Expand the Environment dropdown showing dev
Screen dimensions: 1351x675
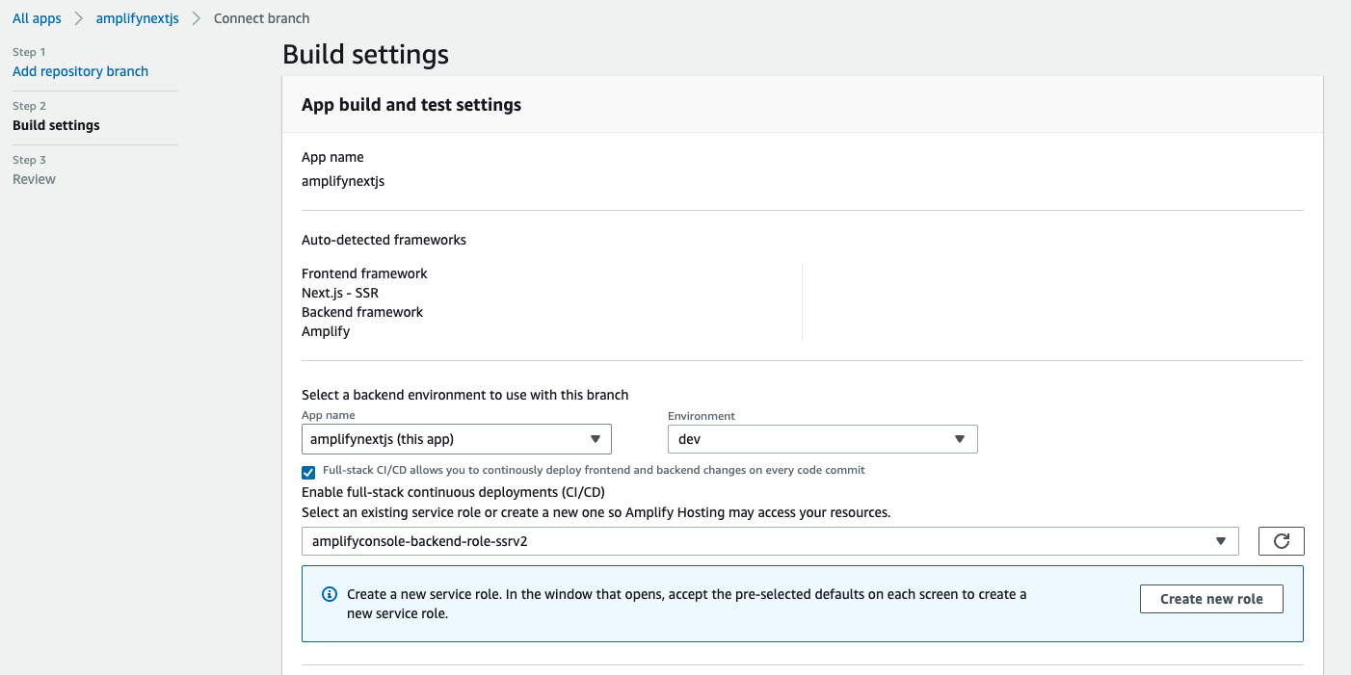[822, 439]
